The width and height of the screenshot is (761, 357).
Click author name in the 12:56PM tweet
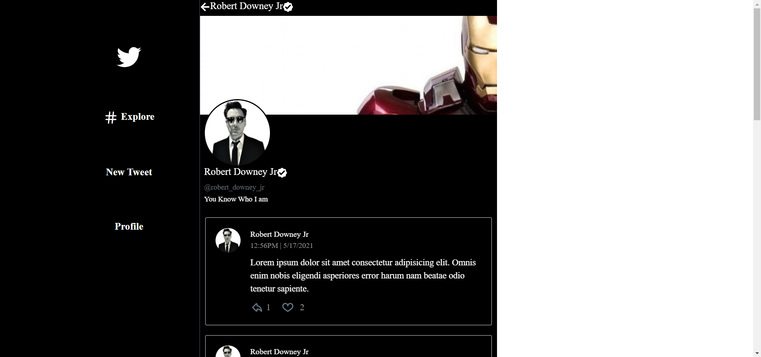pos(279,234)
